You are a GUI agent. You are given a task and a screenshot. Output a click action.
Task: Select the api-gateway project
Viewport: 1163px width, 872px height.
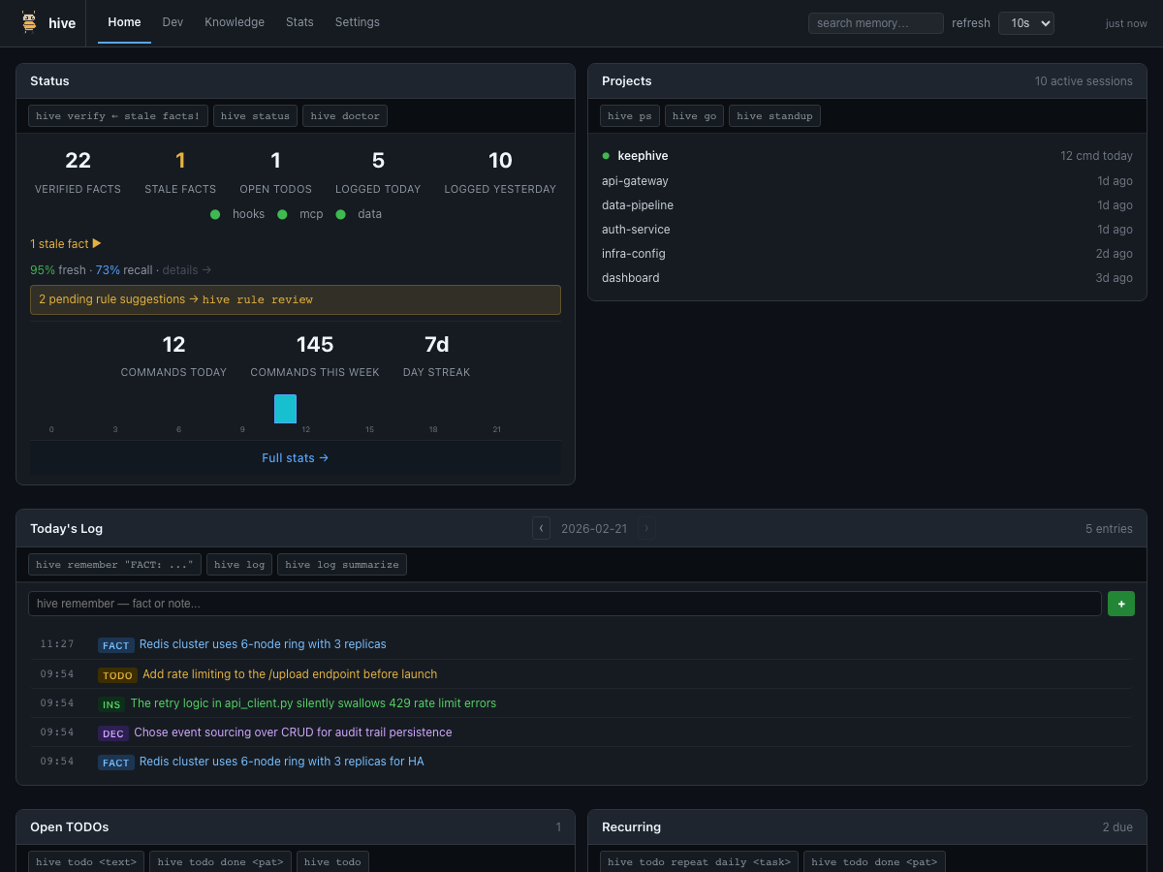pos(867,181)
